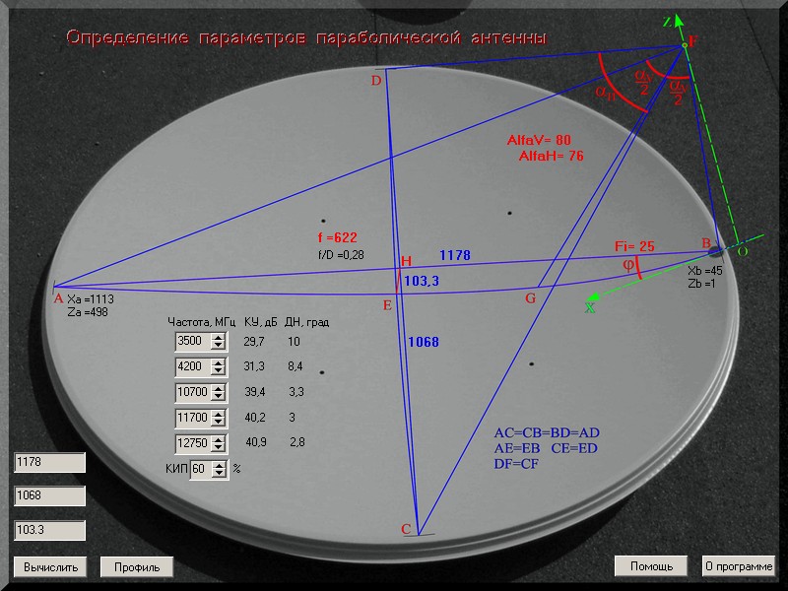788x591 pixels.
Task: Open Помощь help
Action: (651, 566)
